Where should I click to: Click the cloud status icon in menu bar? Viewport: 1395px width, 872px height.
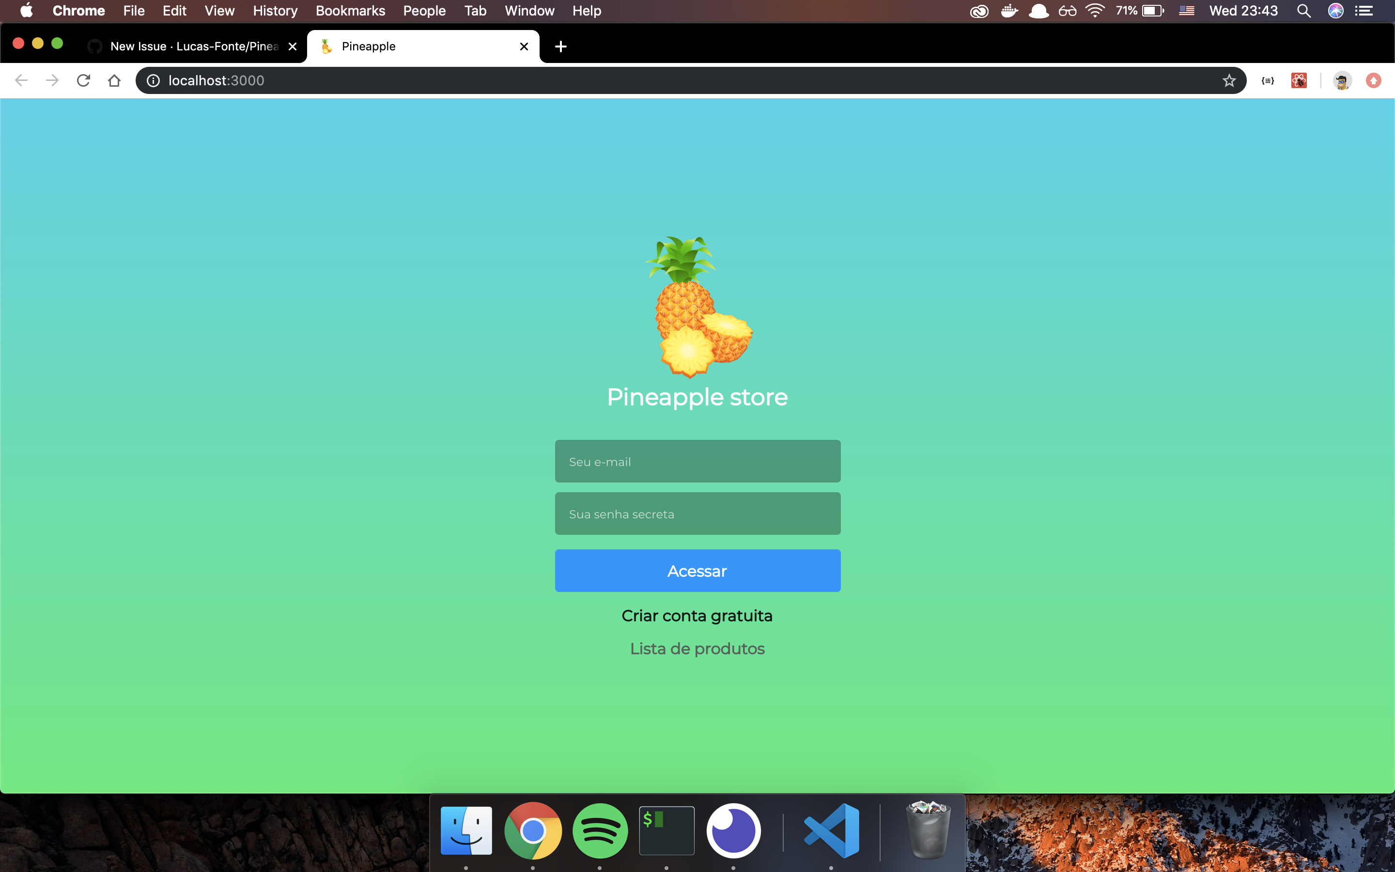[1039, 10]
